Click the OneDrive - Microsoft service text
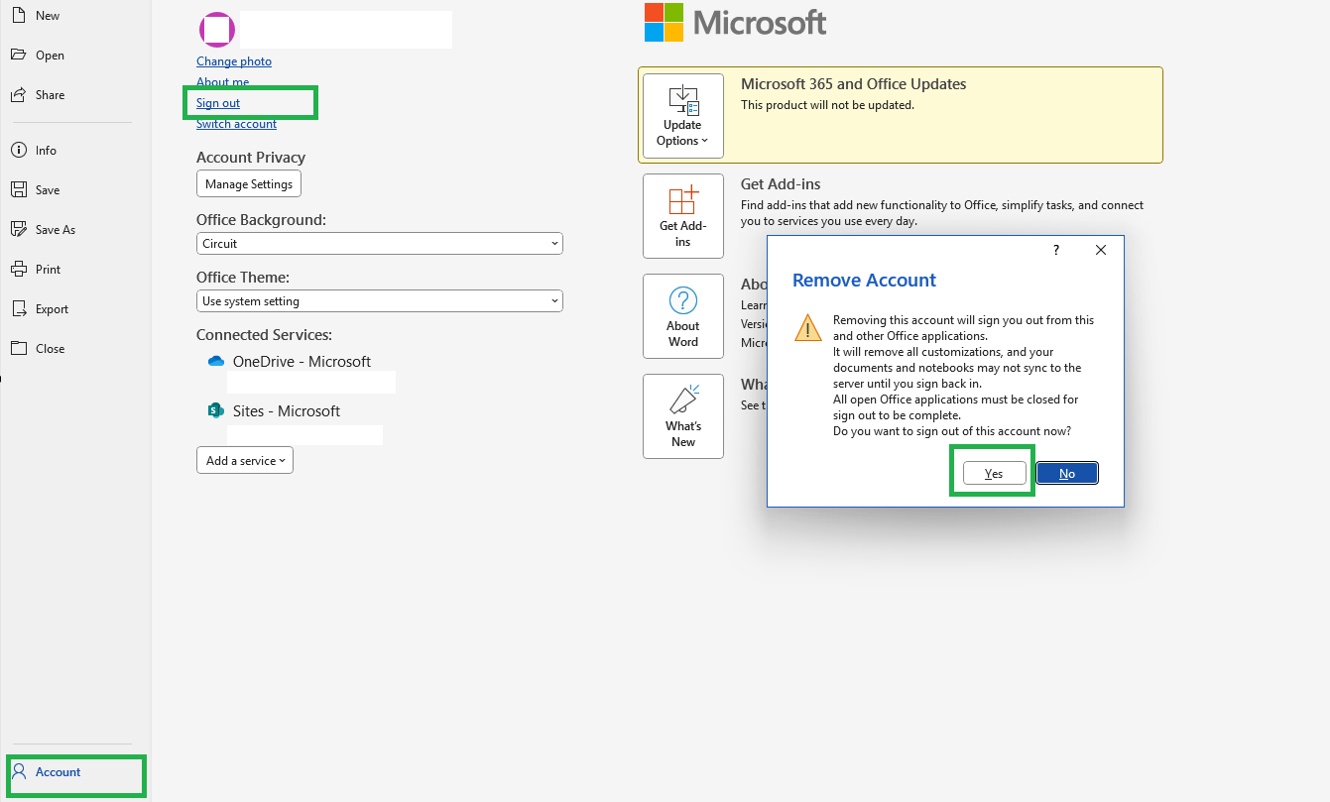The width and height of the screenshot is (1330, 802). (302, 362)
